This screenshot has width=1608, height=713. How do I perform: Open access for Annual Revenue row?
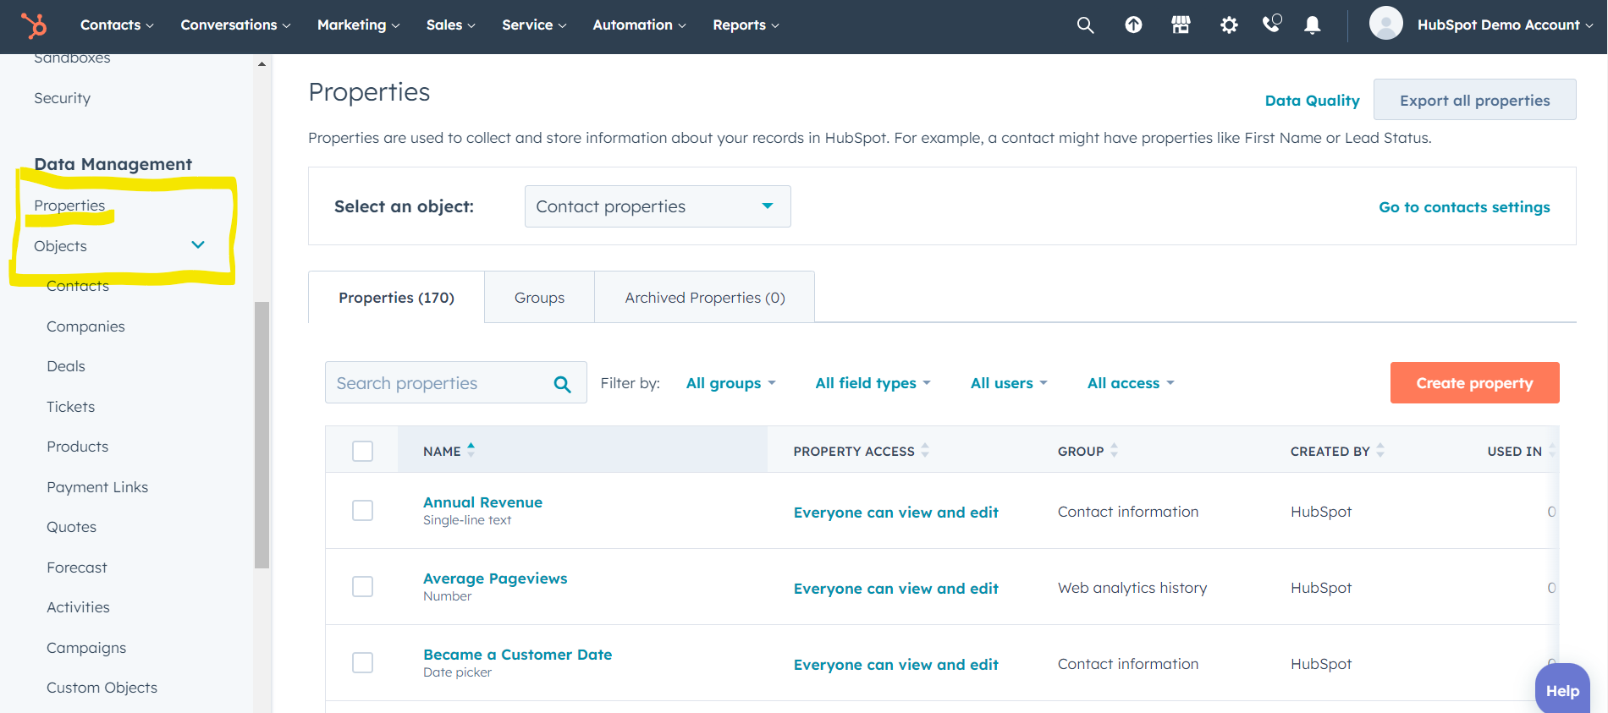[x=895, y=513]
